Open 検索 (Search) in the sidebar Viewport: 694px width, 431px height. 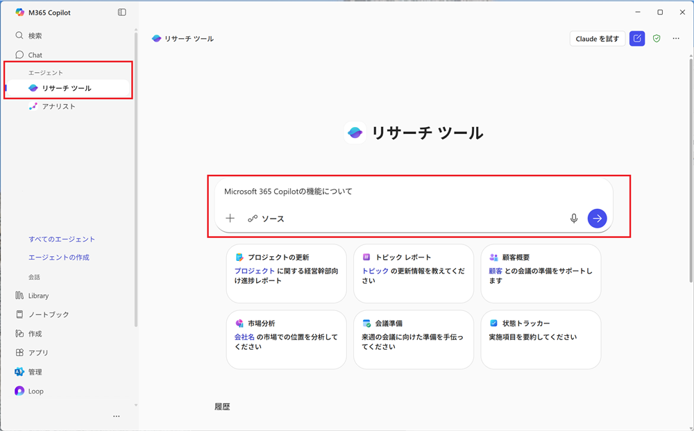[x=31, y=35]
